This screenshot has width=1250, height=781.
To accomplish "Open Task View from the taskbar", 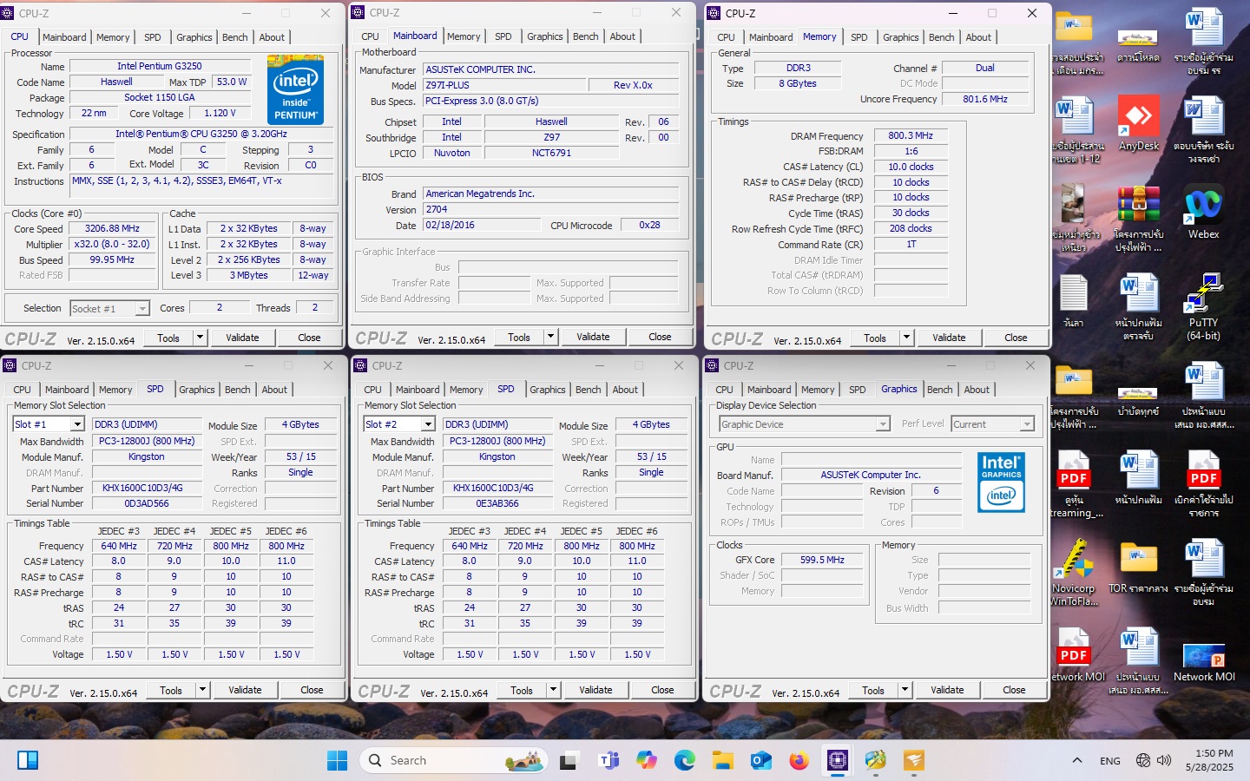I will (x=569, y=761).
